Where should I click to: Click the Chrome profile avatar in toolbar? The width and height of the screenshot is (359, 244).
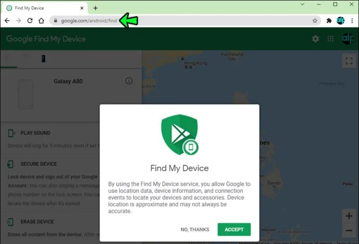(x=341, y=21)
